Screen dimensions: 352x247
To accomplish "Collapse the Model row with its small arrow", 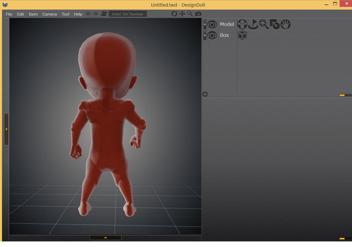I will click(205, 24).
